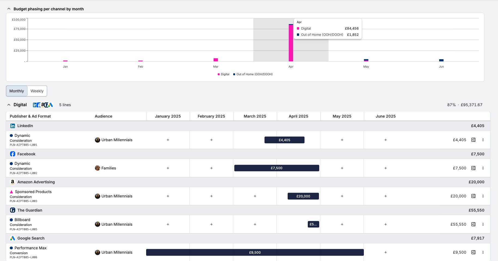
Task: Add a January budget for Sponsored Products
Action: (x=168, y=196)
